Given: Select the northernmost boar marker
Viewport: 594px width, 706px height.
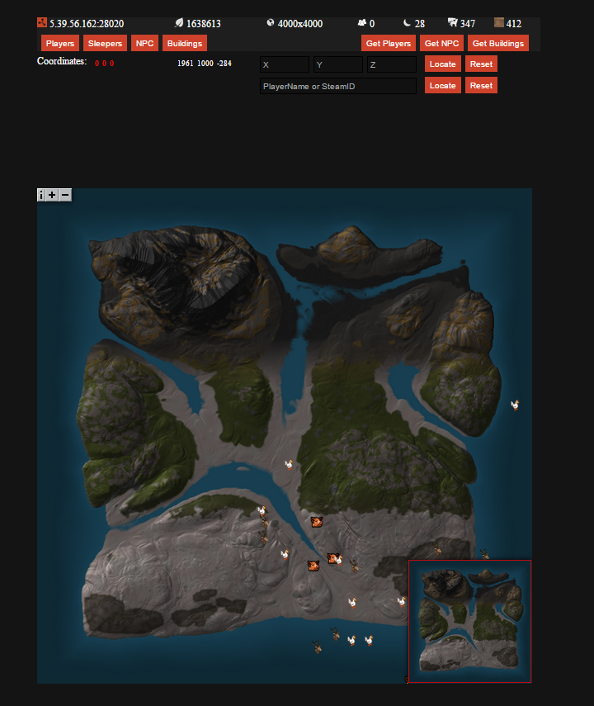Looking at the screenshot, I should click(x=317, y=522).
